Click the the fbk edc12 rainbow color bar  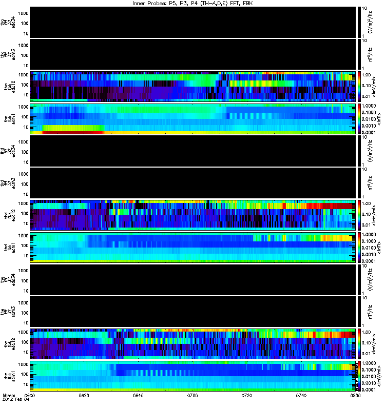(359, 344)
